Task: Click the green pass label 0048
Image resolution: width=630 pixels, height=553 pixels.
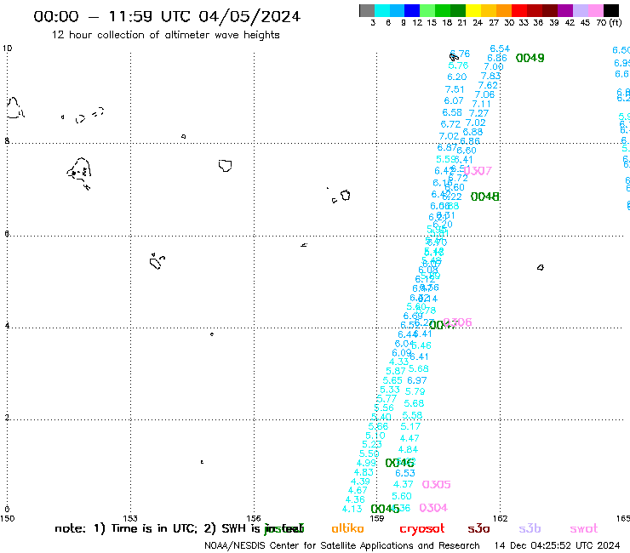Action: tap(485, 197)
